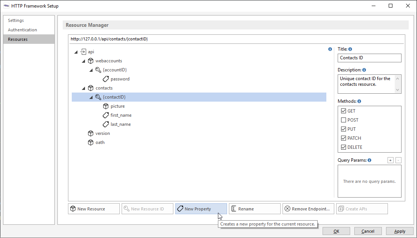Click the cube icon next to webaccounts
417x238 pixels.
91,61
